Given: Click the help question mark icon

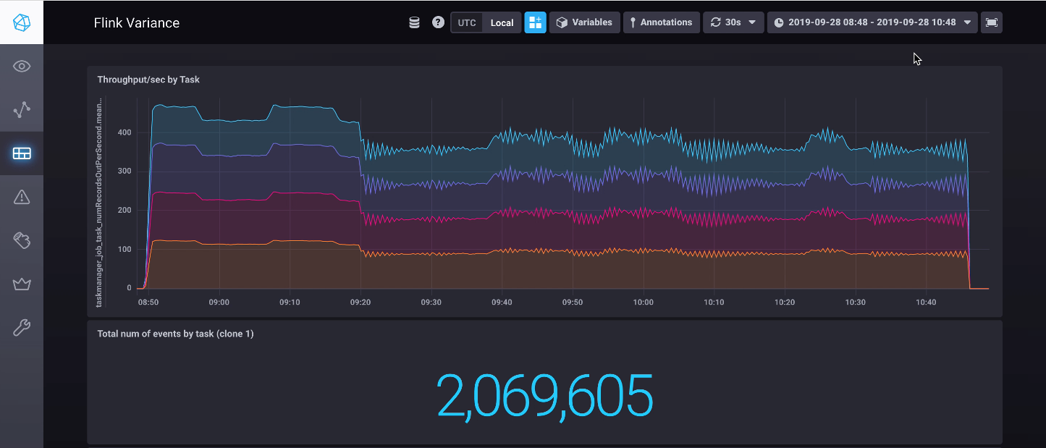Looking at the screenshot, I should [x=438, y=22].
